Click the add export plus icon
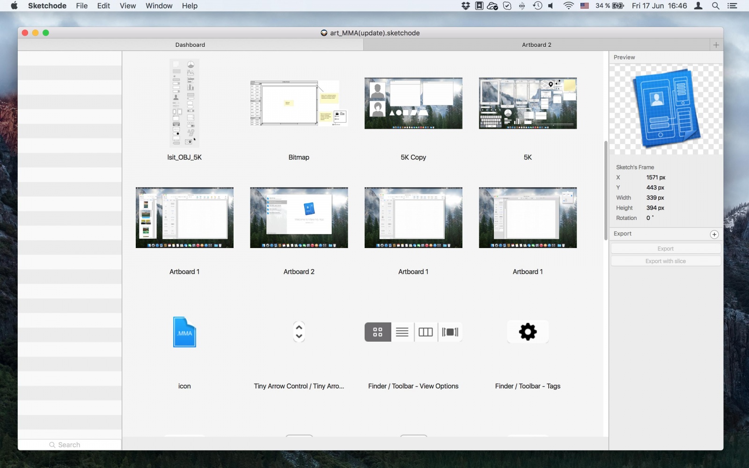749x468 pixels. (714, 234)
